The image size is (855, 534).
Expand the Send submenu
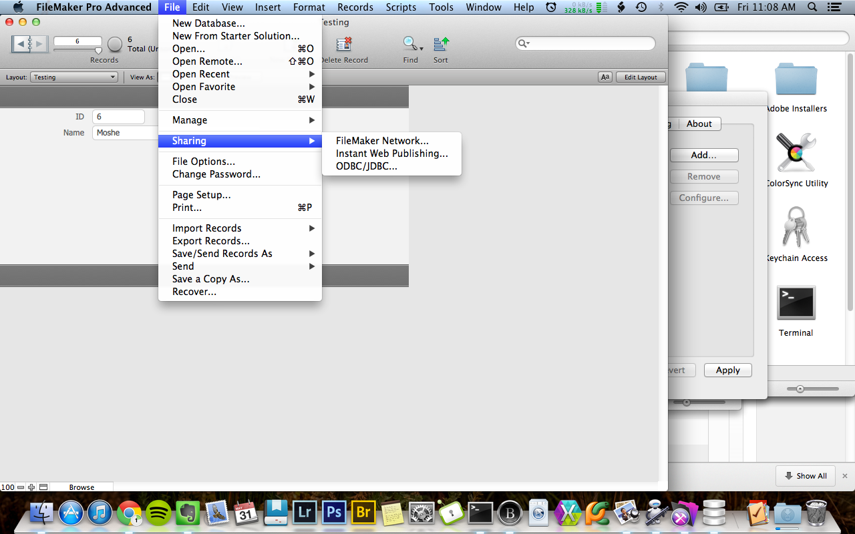click(240, 266)
